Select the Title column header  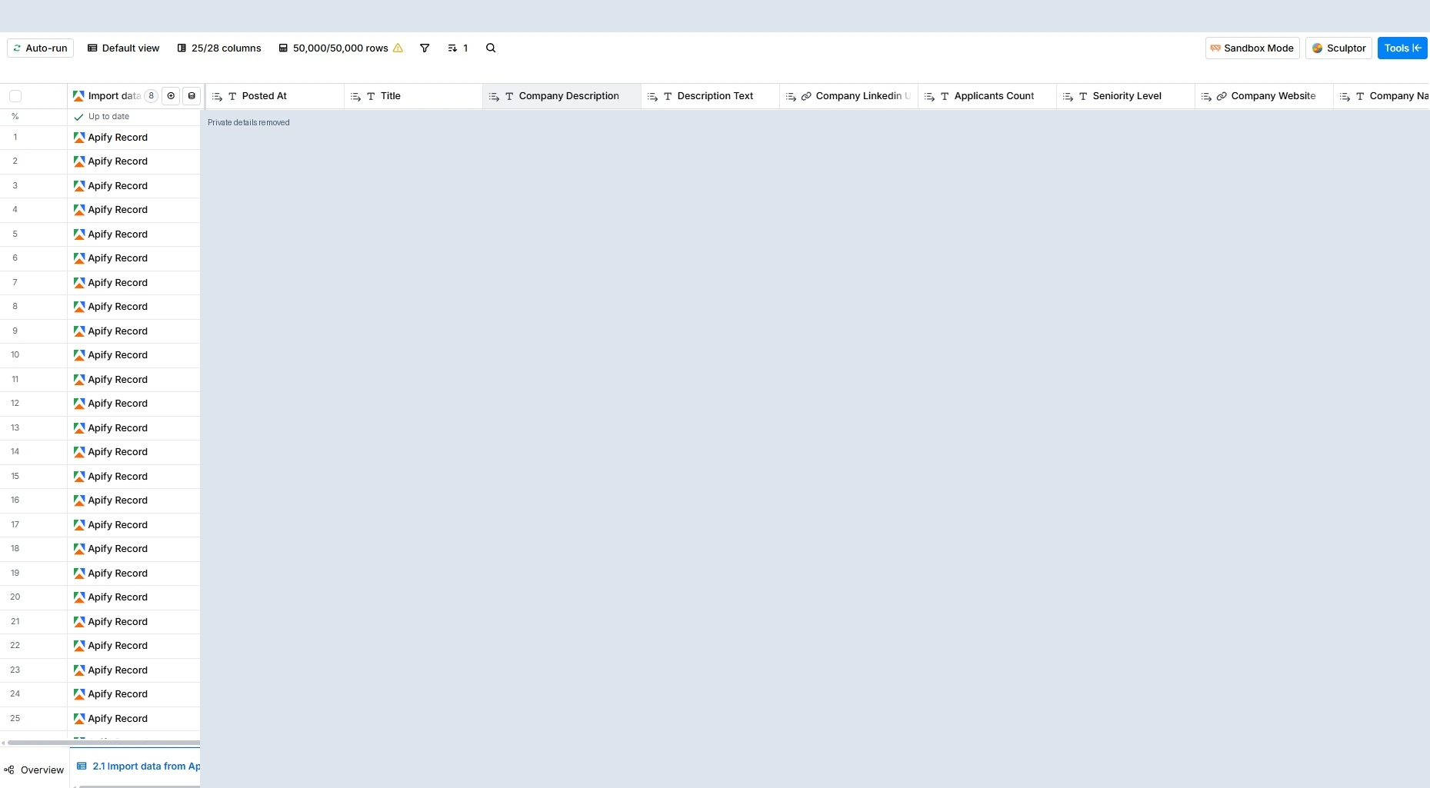(x=414, y=96)
